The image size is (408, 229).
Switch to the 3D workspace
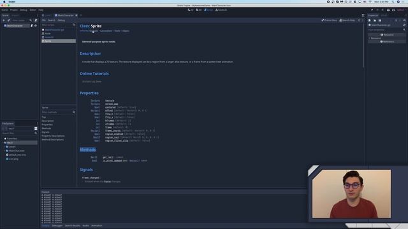click(x=199, y=10)
